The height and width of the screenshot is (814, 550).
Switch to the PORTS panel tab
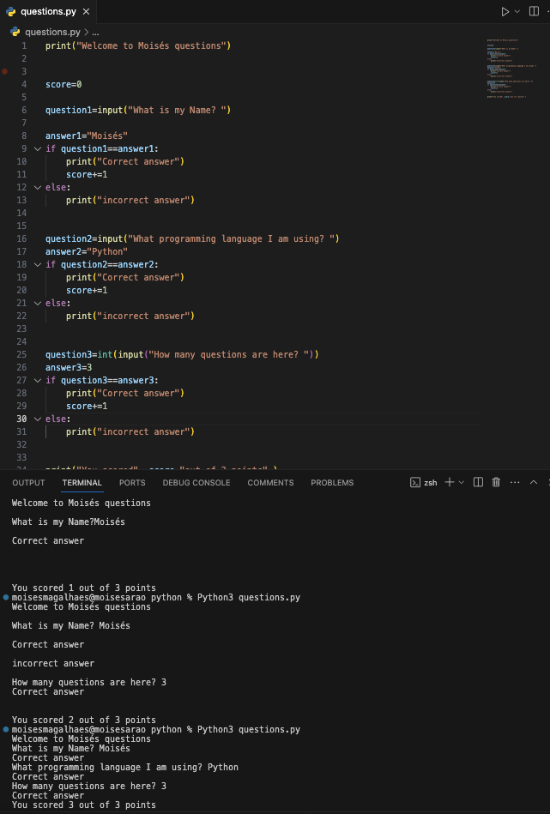(132, 483)
